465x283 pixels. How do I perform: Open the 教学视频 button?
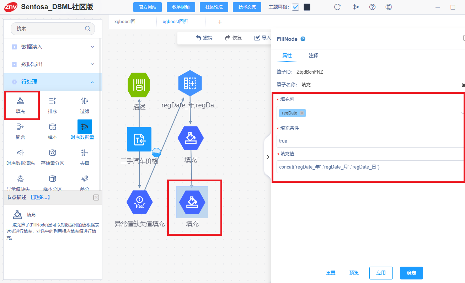tap(181, 7)
